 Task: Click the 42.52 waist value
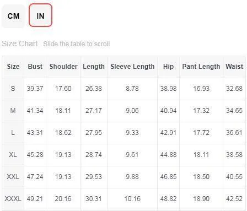point(234,199)
